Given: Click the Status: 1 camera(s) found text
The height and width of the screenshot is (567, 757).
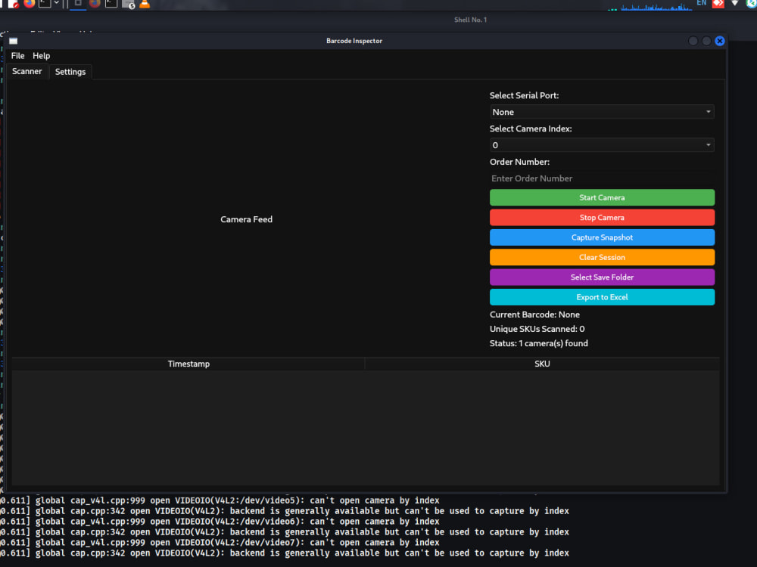Looking at the screenshot, I should pyautogui.click(x=539, y=343).
